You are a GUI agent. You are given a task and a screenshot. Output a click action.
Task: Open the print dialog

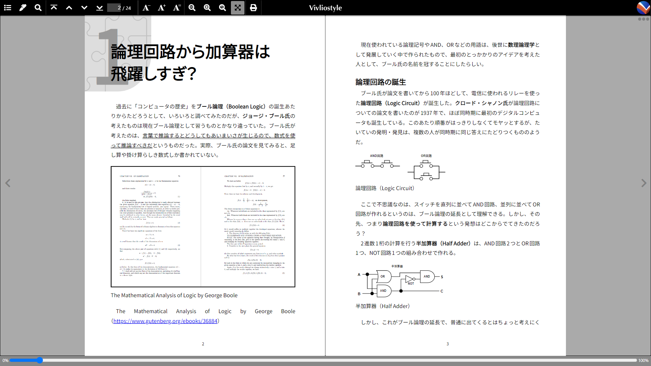[x=253, y=7]
